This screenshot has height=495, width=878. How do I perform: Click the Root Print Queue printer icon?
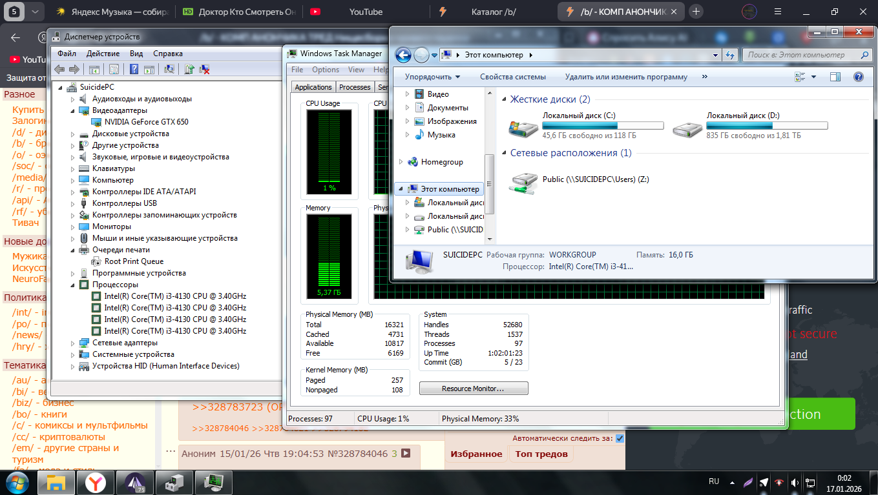pyautogui.click(x=97, y=261)
